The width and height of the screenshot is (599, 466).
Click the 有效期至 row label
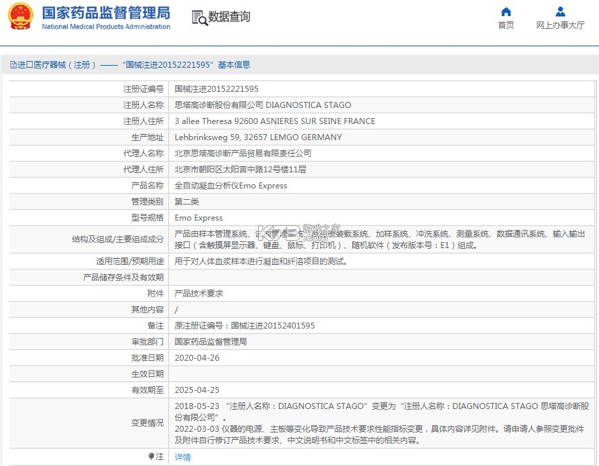[148, 390]
